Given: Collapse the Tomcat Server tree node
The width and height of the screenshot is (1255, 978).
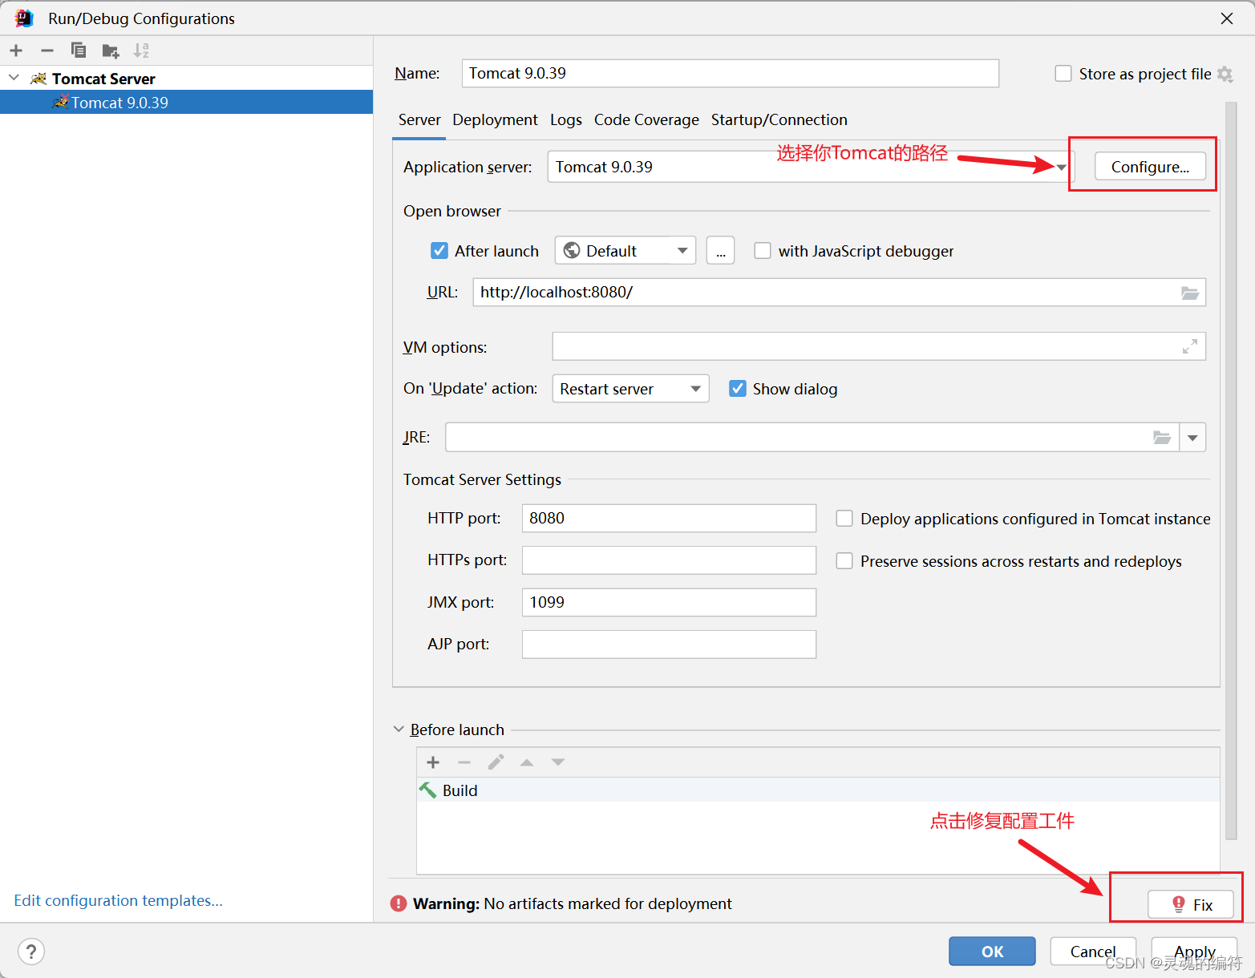Looking at the screenshot, I should (14, 78).
